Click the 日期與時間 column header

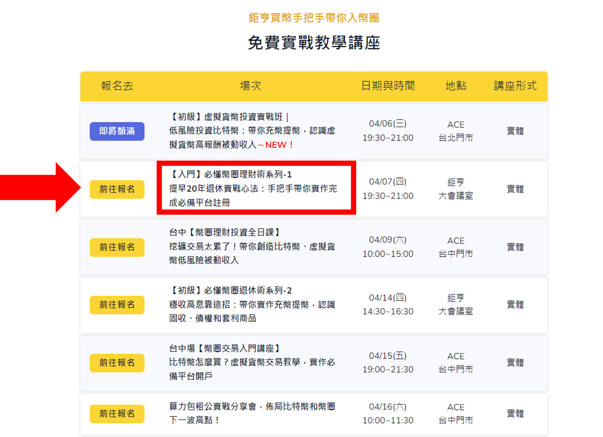click(x=388, y=86)
